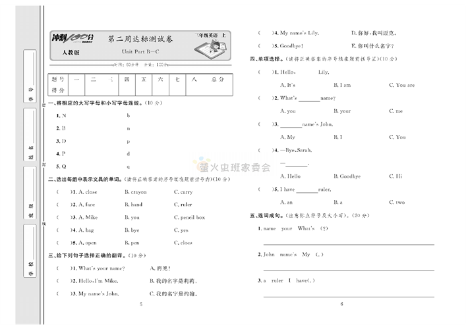The height and width of the screenshot is (329, 466).
Task: Click the option 'C. Hi'
Action: (395, 176)
